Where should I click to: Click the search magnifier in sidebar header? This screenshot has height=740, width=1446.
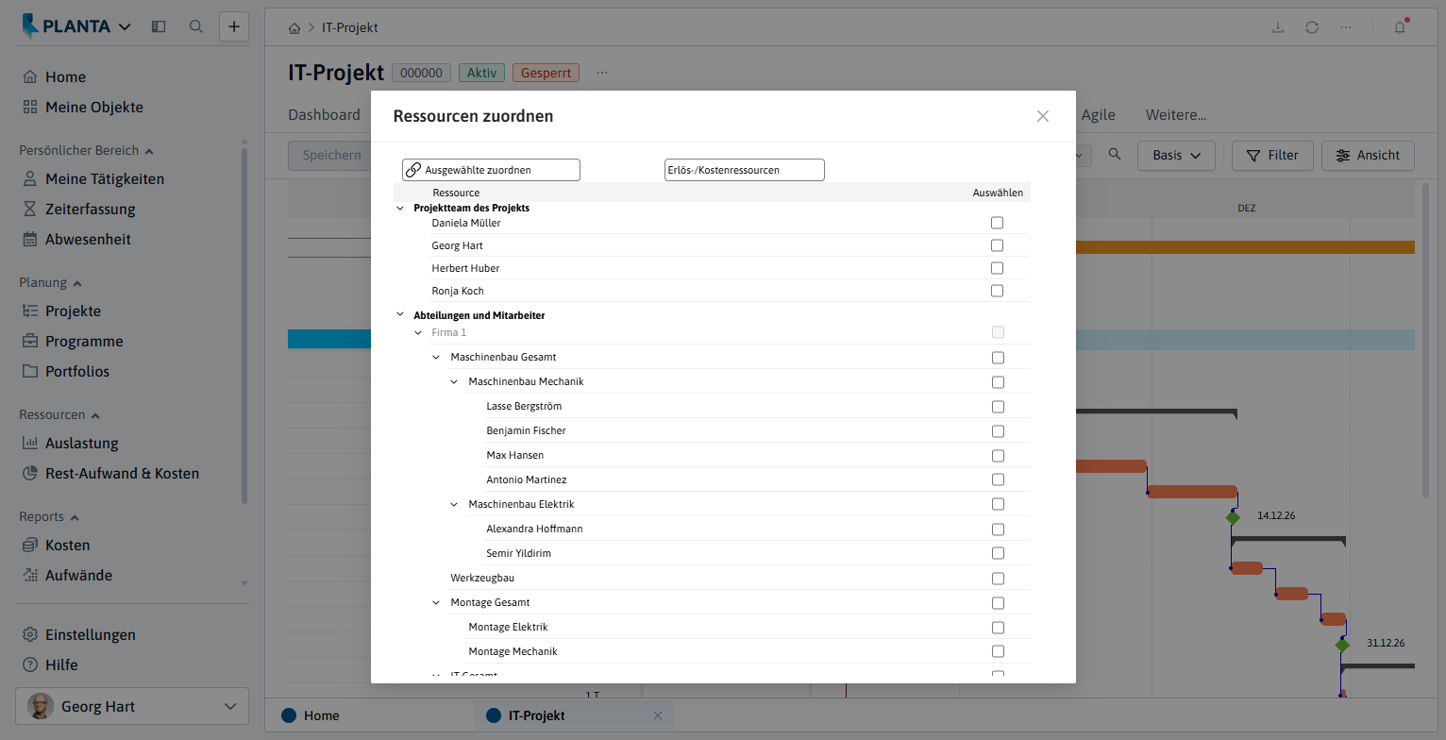coord(196,26)
